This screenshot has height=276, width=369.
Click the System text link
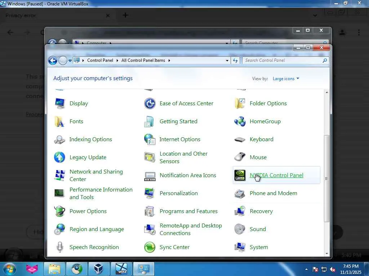click(x=259, y=247)
